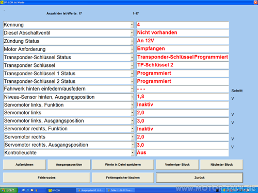Open the Transponder-Schlüssel 2 Status dropdown
The height and width of the screenshot is (193, 258).
click(x=132, y=81)
